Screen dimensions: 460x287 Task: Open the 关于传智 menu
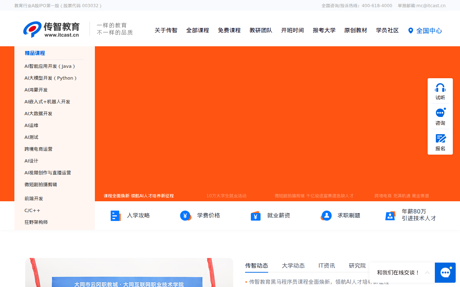pyautogui.click(x=166, y=30)
